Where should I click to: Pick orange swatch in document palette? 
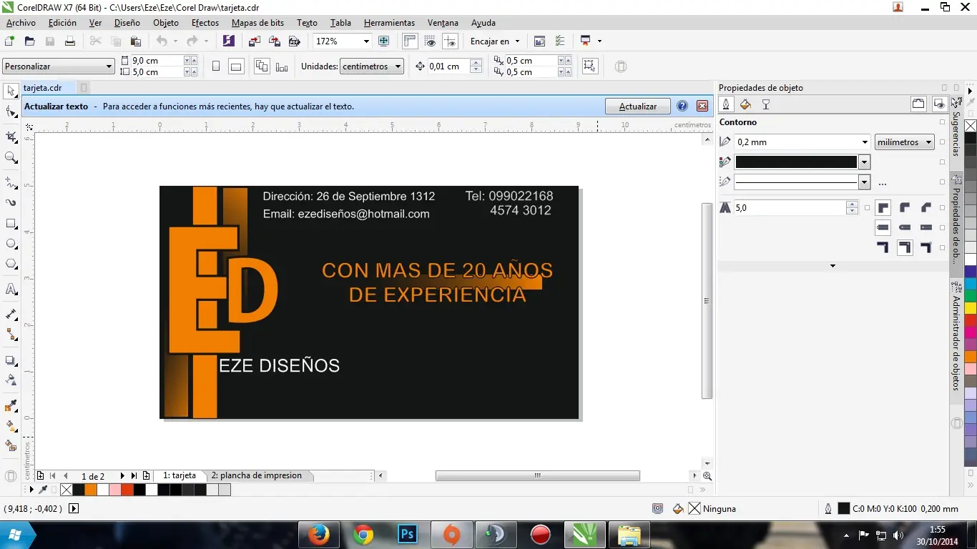click(x=91, y=490)
